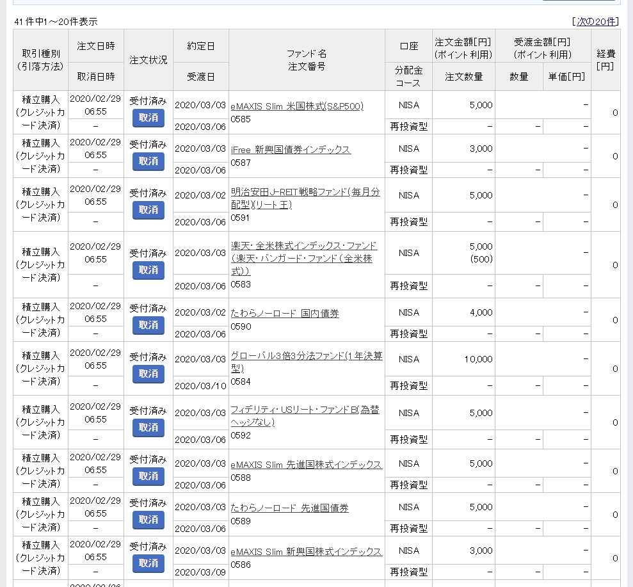The image size is (633, 587).
Task: Select order number 0584
Action: 241,382
